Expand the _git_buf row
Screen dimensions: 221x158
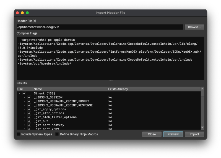[24, 121]
